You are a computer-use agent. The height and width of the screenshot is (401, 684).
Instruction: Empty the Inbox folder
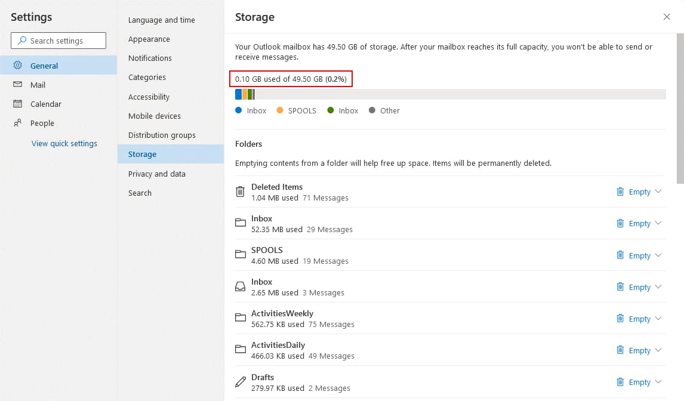[x=639, y=223]
